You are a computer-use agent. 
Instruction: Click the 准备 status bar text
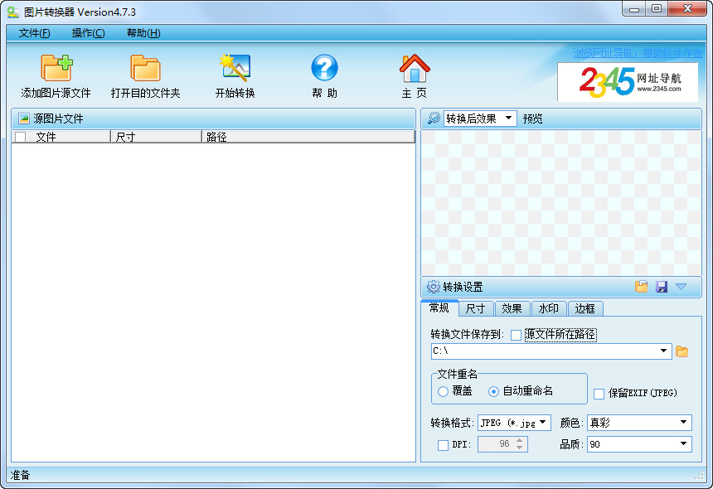tap(21, 476)
